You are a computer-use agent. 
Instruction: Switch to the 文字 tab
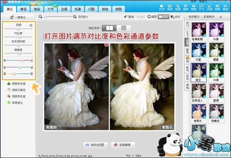(50, 9)
